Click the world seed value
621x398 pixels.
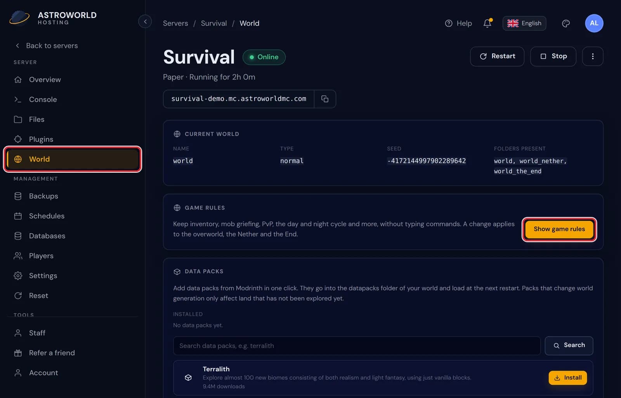pyautogui.click(x=426, y=161)
